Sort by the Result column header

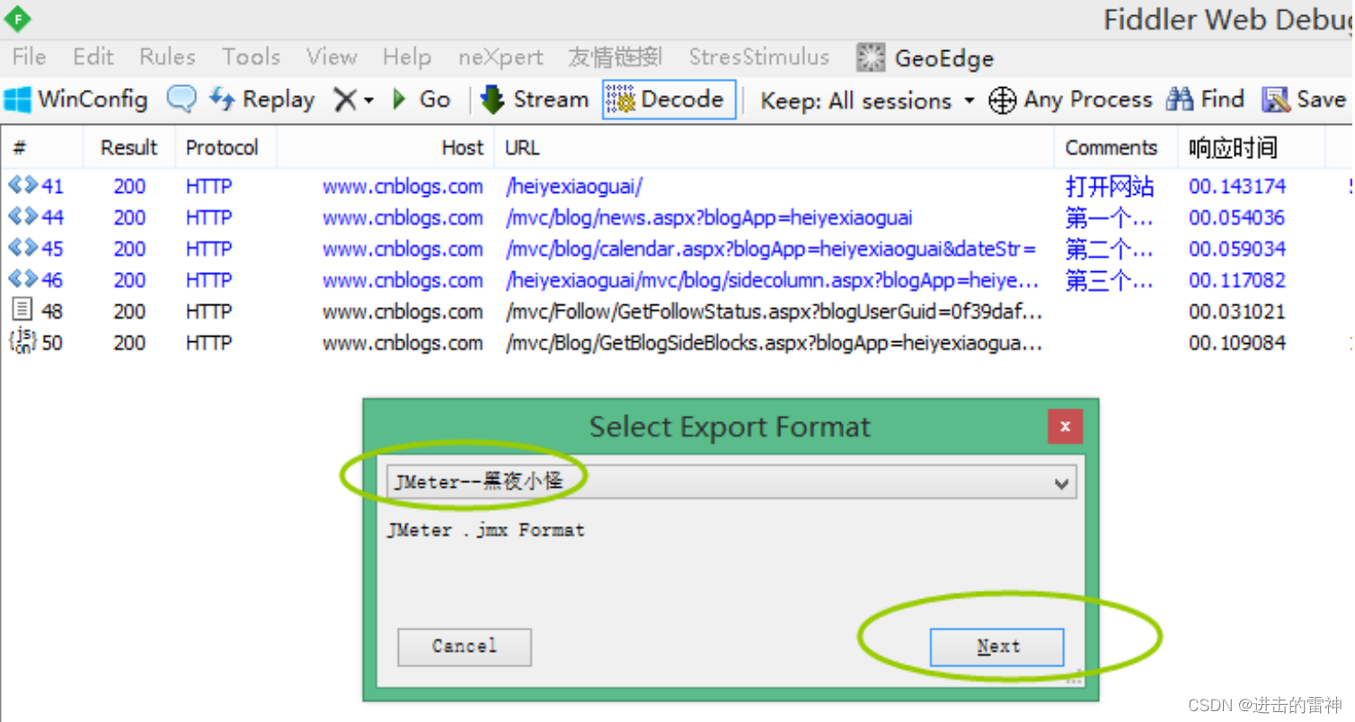coord(128,147)
